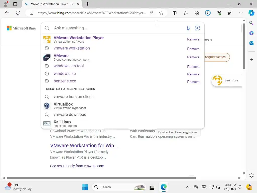Choose vmware workstation recent search
This screenshot has height=193, width=257.
click(72, 48)
